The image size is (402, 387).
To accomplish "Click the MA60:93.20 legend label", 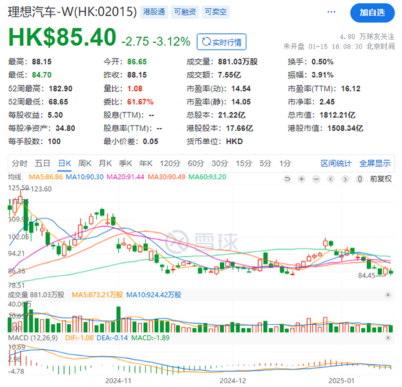I will click(207, 177).
